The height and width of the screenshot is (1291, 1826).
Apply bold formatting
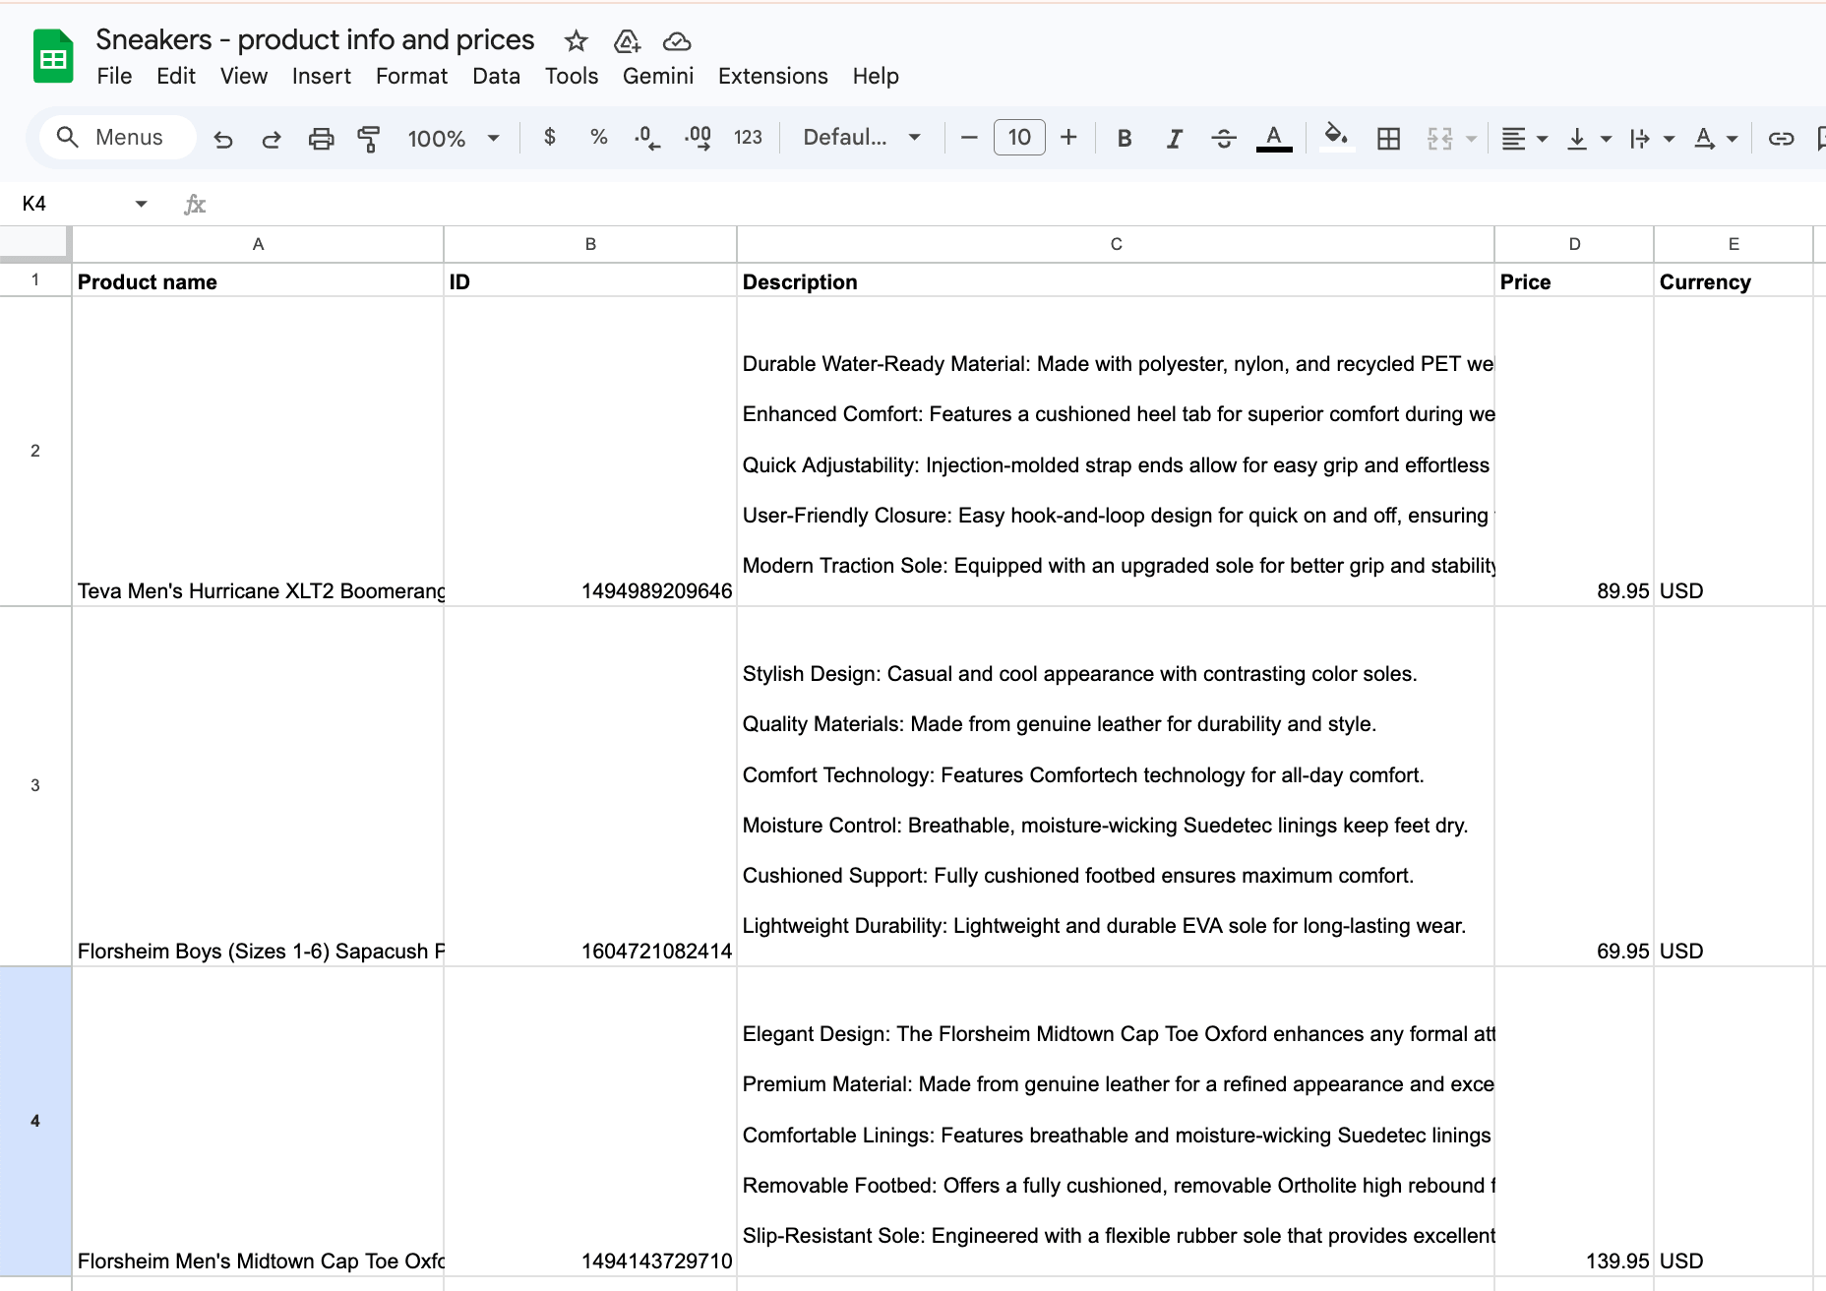tap(1124, 138)
